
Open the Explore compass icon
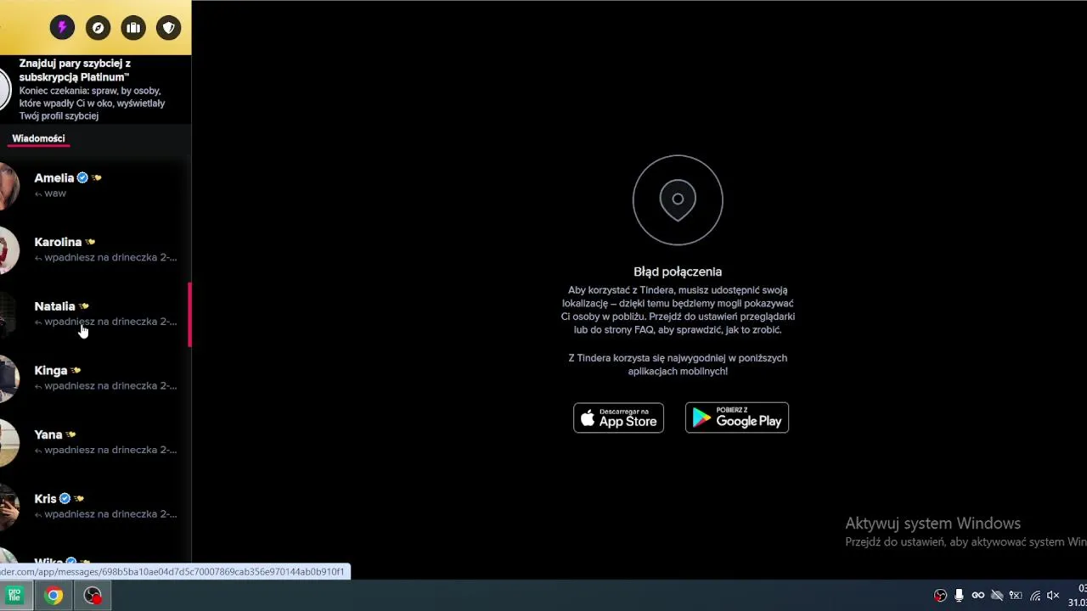(98, 28)
